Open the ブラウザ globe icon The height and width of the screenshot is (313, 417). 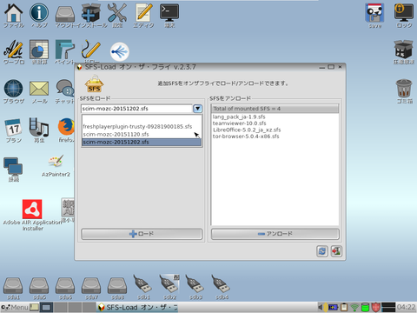(x=13, y=89)
